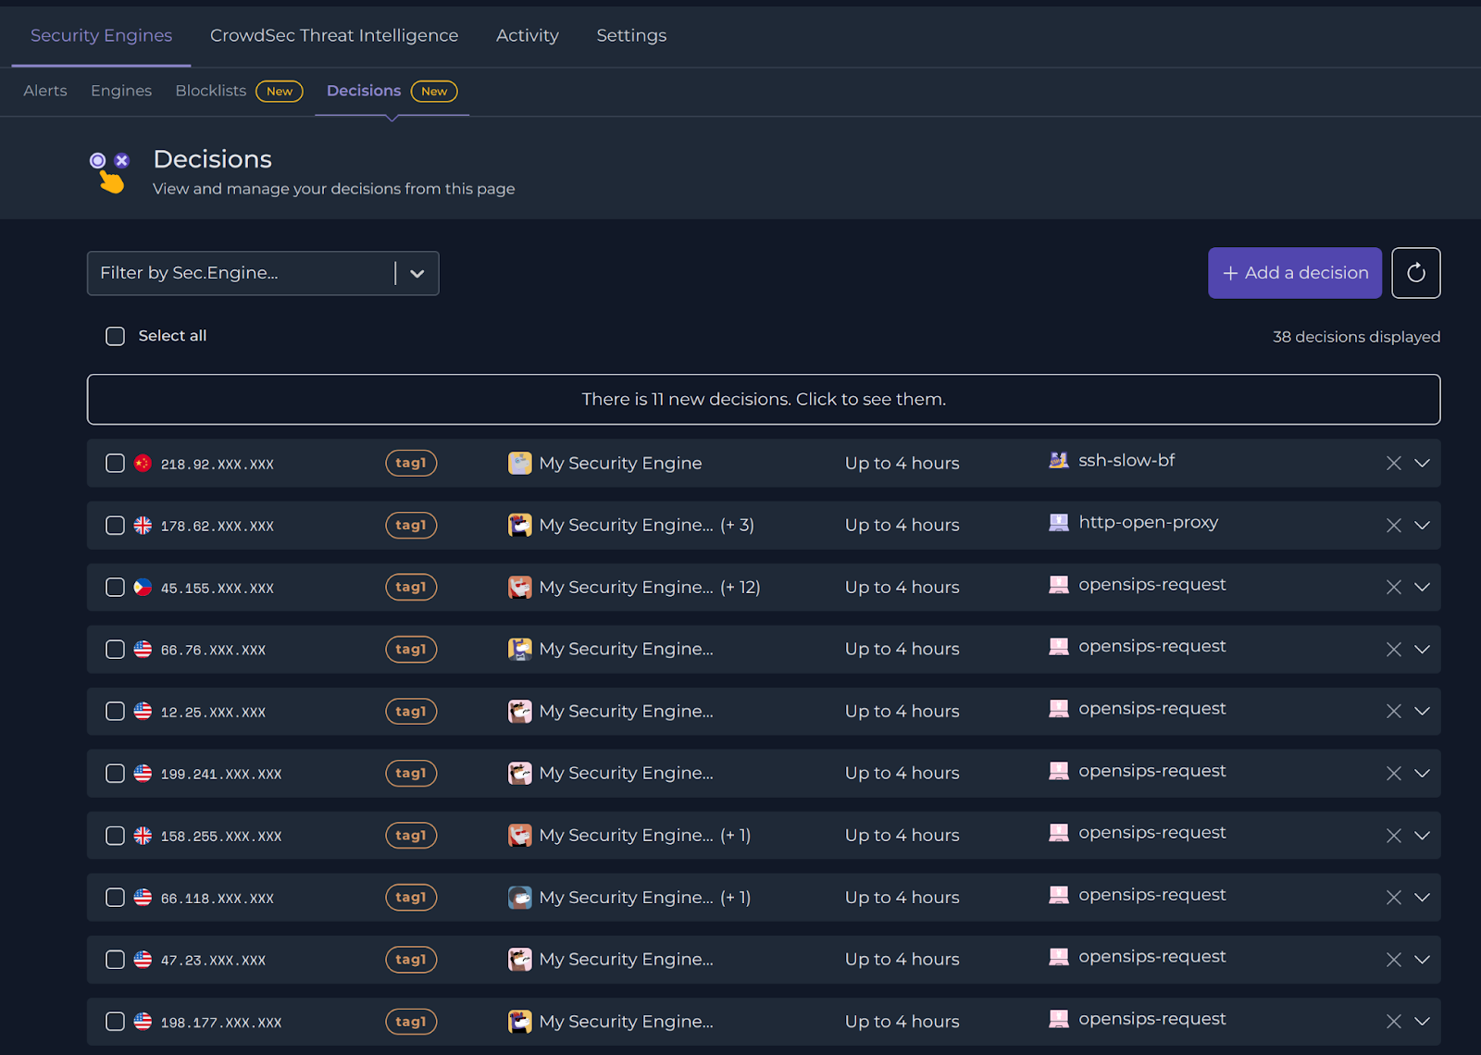The width and height of the screenshot is (1481, 1055).
Task: Delete decision for 218.92.xxx.xxx with X icon
Action: coord(1393,464)
